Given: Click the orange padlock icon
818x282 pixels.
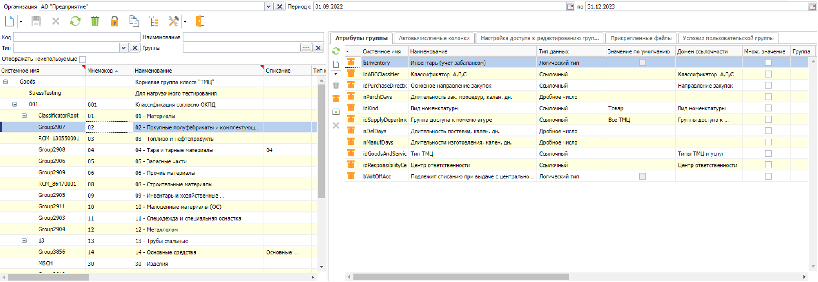Looking at the screenshot, I should click(114, 21).
